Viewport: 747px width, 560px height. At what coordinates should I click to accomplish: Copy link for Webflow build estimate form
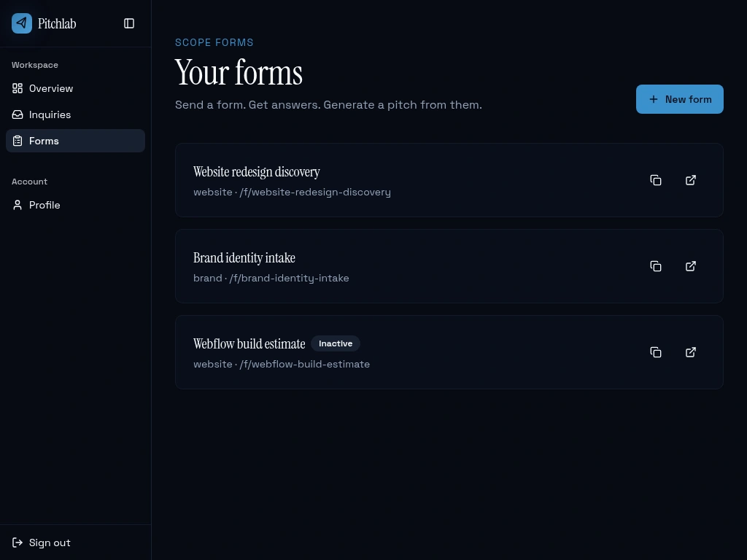coord(656,352)
